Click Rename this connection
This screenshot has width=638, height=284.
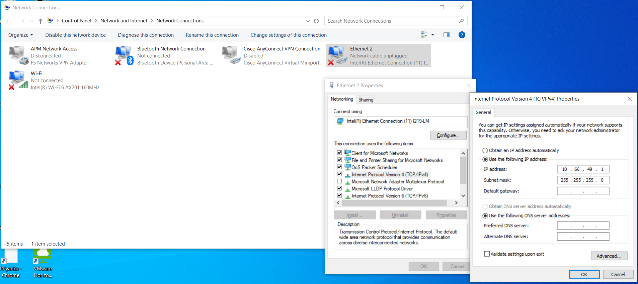tap(212, 35)
